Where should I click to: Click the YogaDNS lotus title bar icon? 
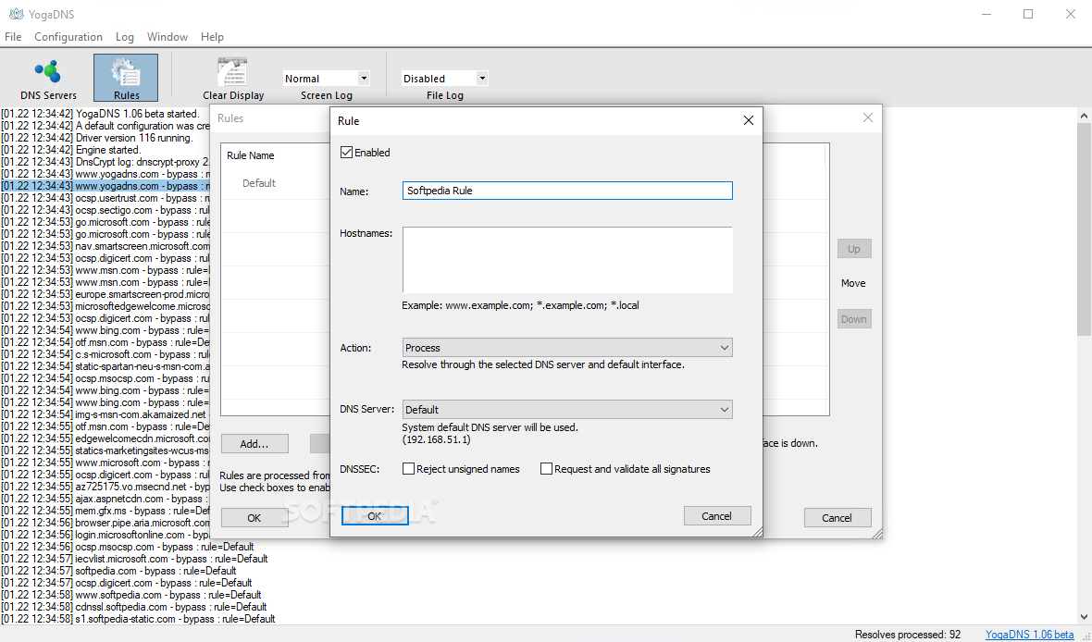[14, 14]
